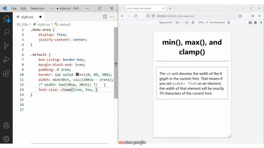Expand the hidden menu items ellipsis

(x=51, y=8)
